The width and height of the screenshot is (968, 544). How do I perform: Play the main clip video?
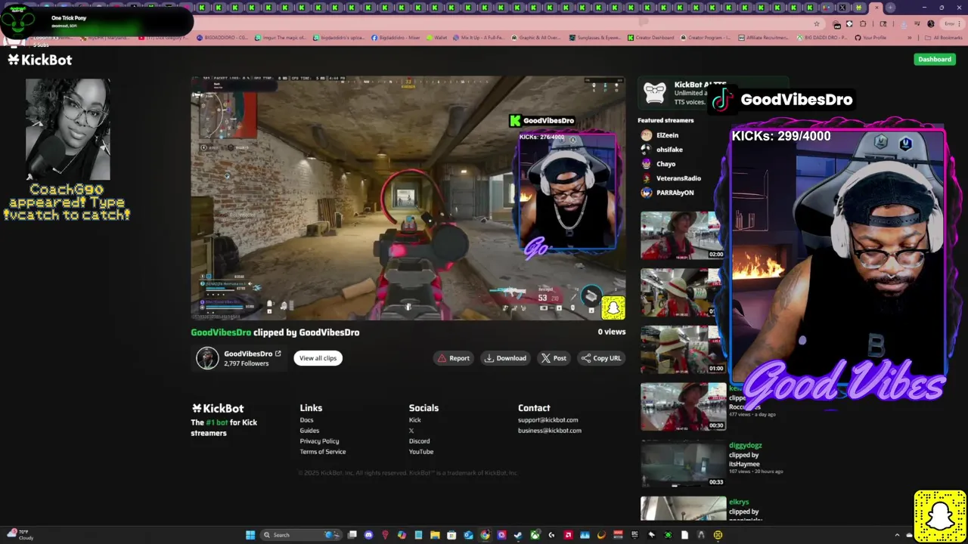[408, 198]
